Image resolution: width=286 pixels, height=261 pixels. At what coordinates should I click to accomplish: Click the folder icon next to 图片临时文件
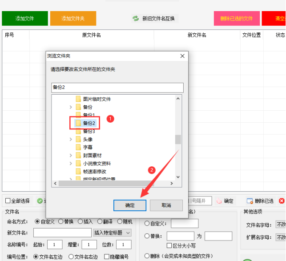[x=78, y=99]
